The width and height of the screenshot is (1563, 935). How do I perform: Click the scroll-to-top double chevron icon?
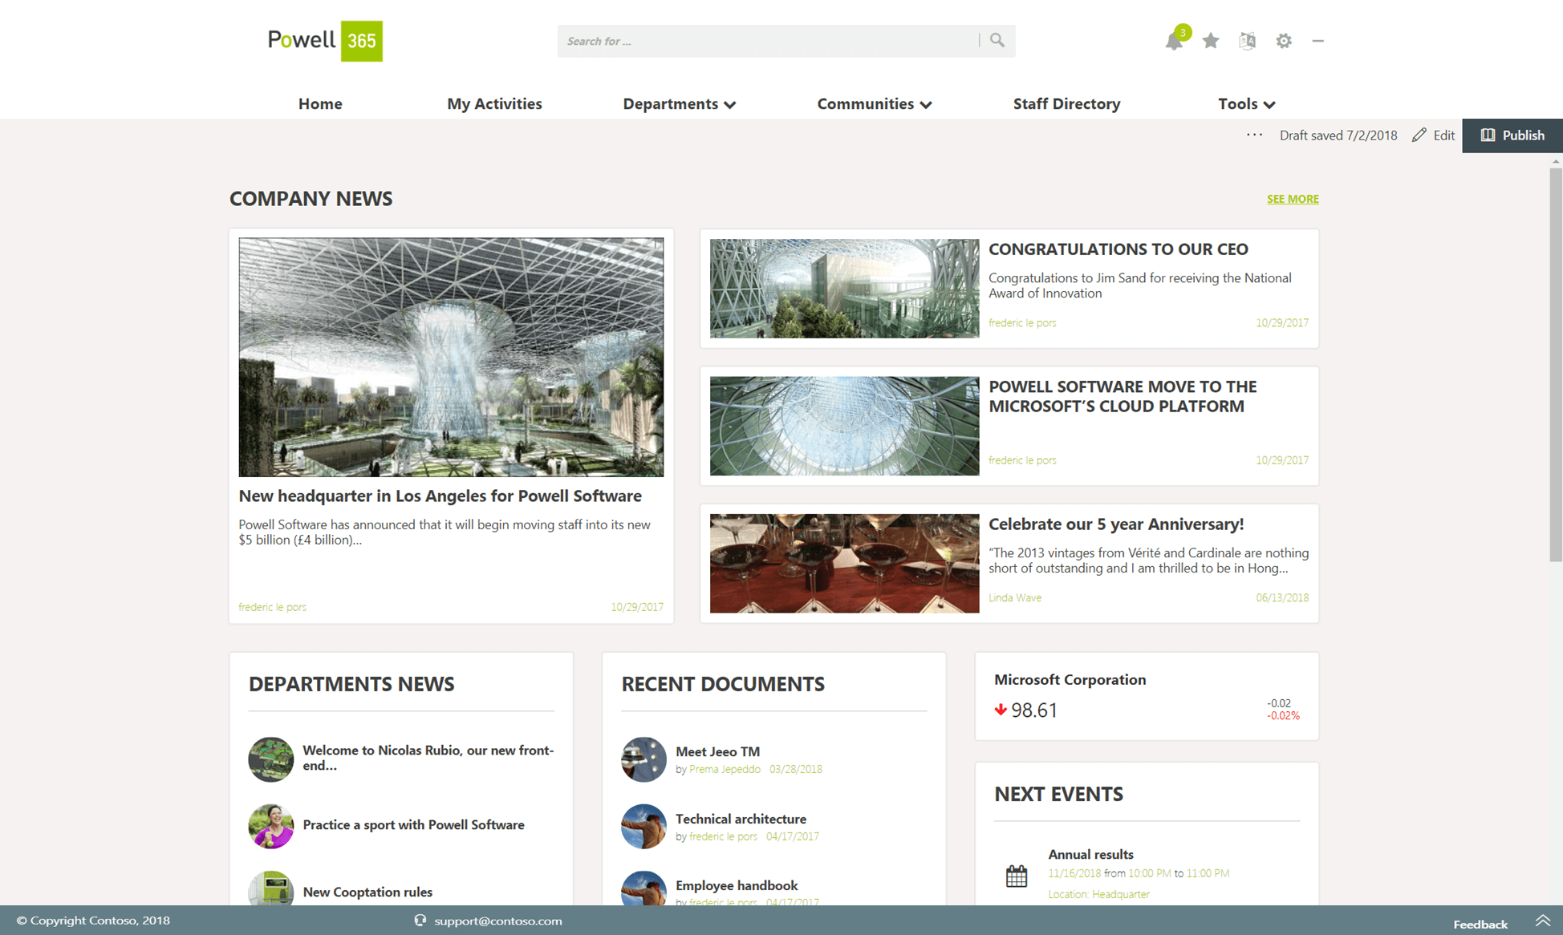click(1542, 921)
